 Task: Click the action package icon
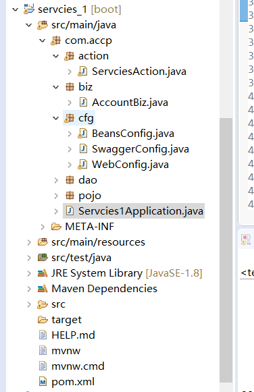70,56
